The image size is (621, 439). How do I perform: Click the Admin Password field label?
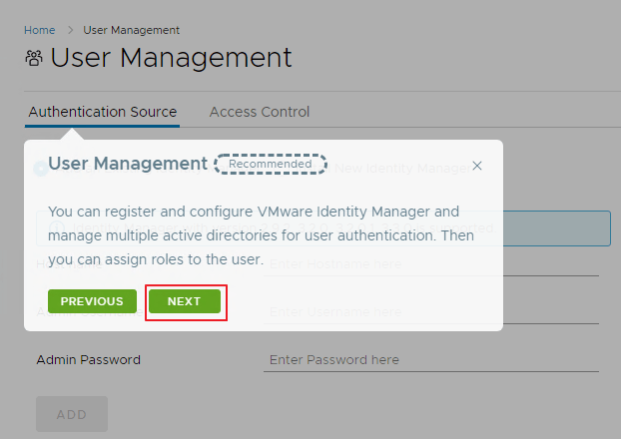88,359
